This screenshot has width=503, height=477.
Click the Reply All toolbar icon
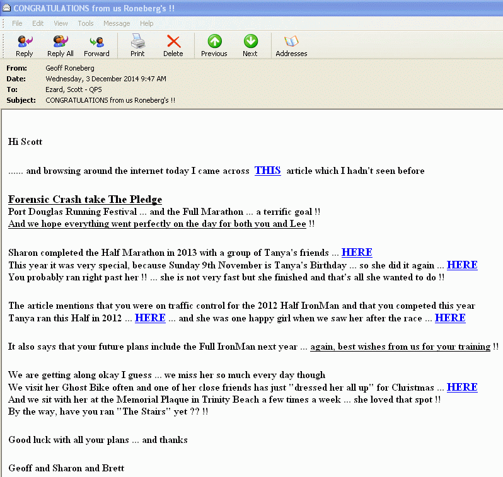click(x=61, y=45)
